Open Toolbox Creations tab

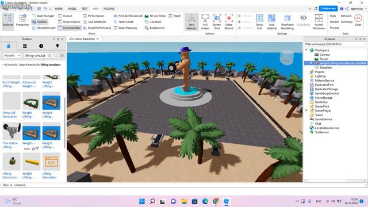pos(57,46)
